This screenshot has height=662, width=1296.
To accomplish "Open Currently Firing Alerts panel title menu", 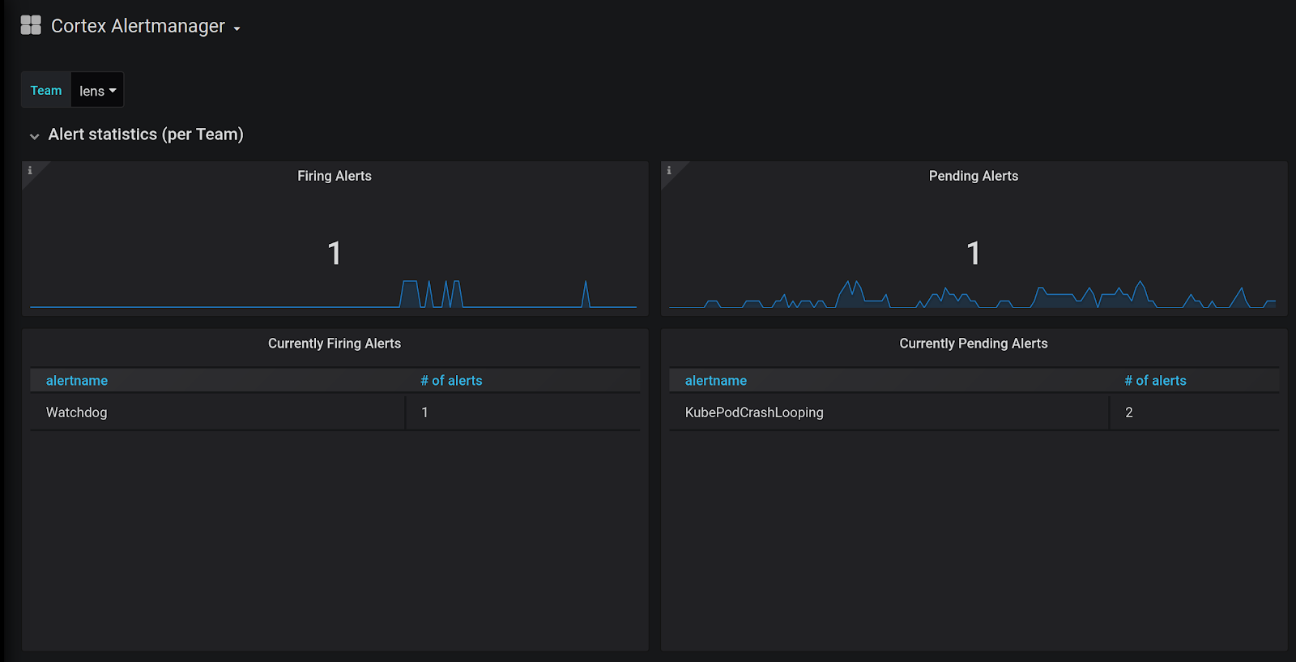I will (334, 344).
